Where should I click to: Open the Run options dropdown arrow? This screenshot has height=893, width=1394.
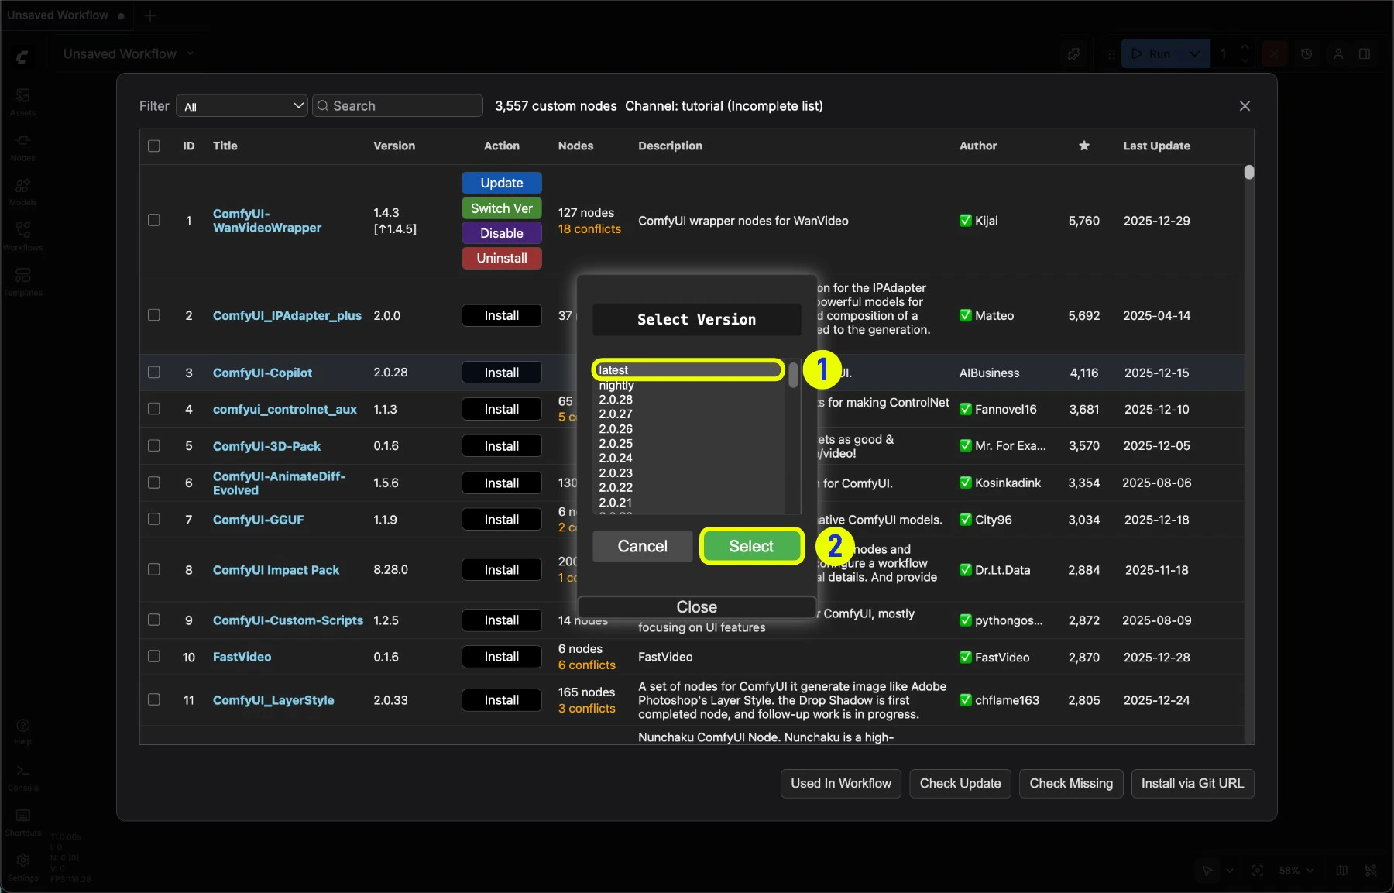[1195, 53]
